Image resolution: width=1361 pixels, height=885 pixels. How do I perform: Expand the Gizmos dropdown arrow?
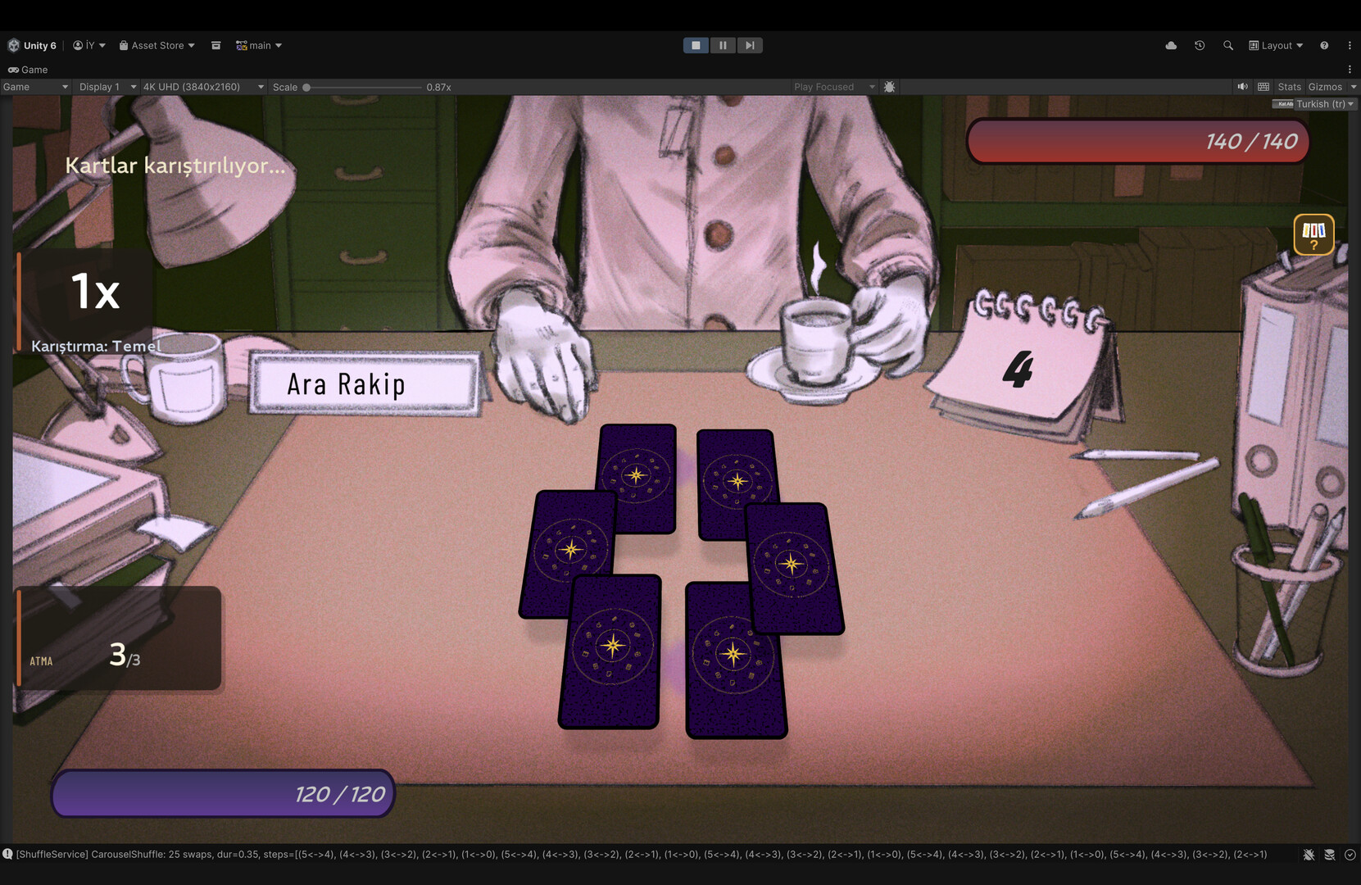(x=1354, y=87)
